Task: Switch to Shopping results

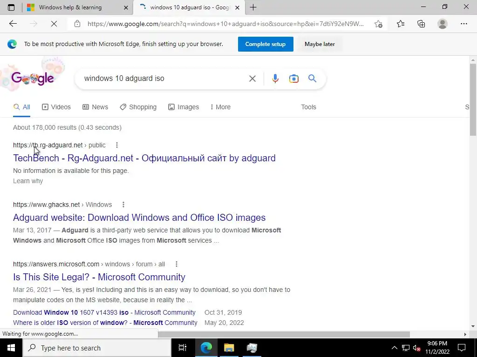Action: [138, 107]
